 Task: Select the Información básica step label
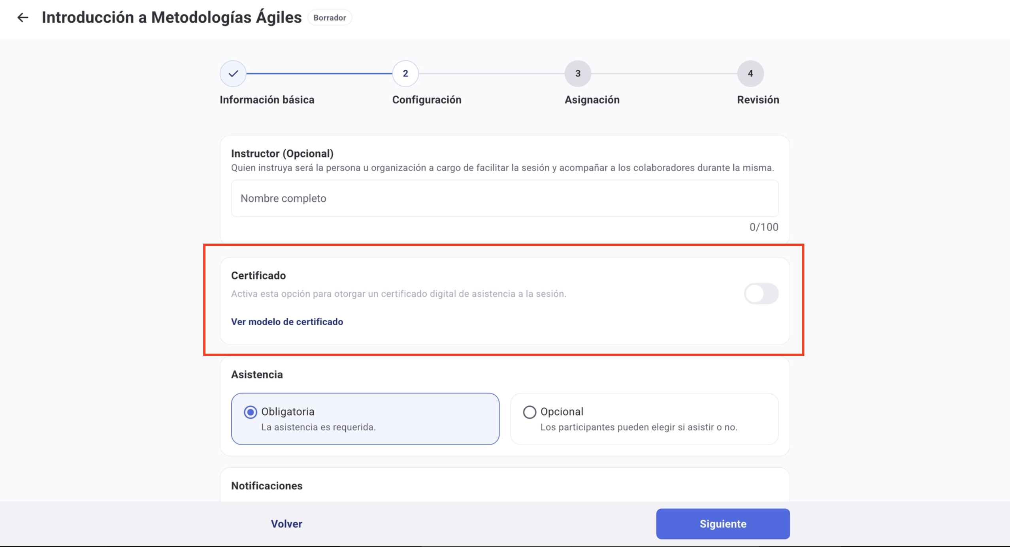[267, 99]
